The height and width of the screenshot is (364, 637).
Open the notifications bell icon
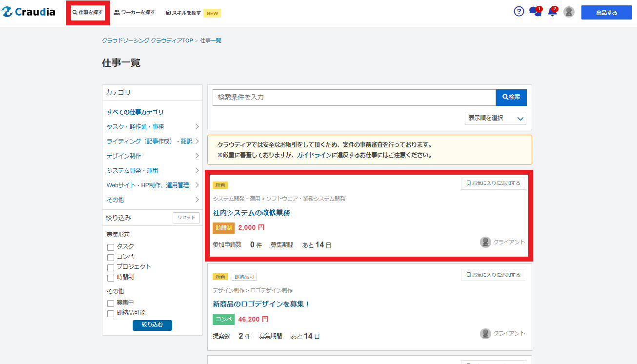552,12
